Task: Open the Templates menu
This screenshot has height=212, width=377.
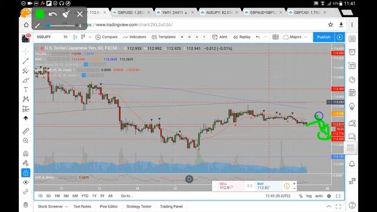Action: tap(164, 37)
